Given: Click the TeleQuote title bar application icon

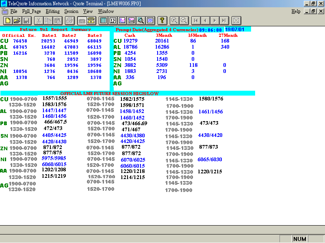Looking at the screenshot, I should [4, 4].
